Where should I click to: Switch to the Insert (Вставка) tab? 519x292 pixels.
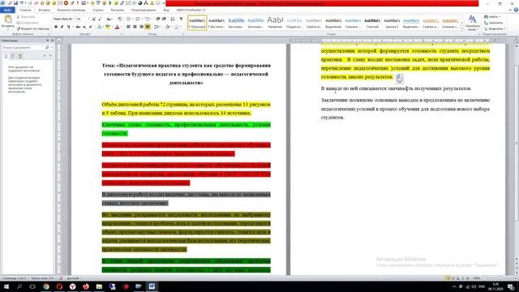click(x=44, y=10)
